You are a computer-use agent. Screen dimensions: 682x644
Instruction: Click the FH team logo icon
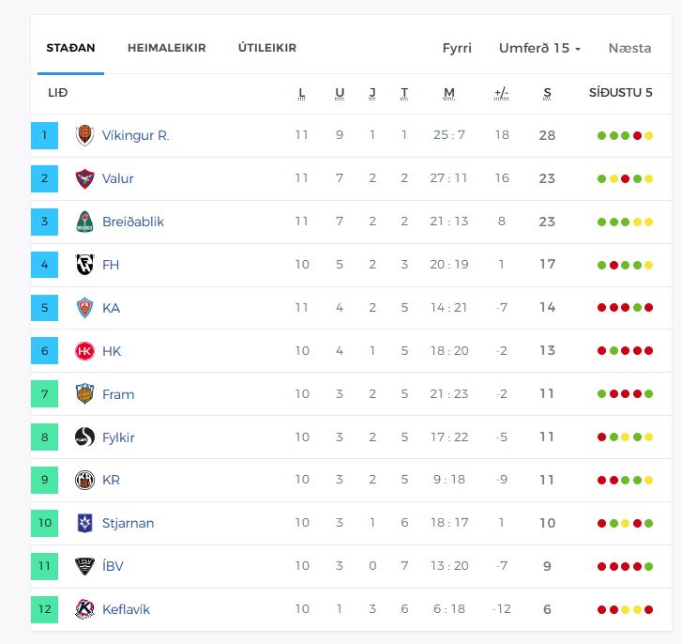(85, 265)
